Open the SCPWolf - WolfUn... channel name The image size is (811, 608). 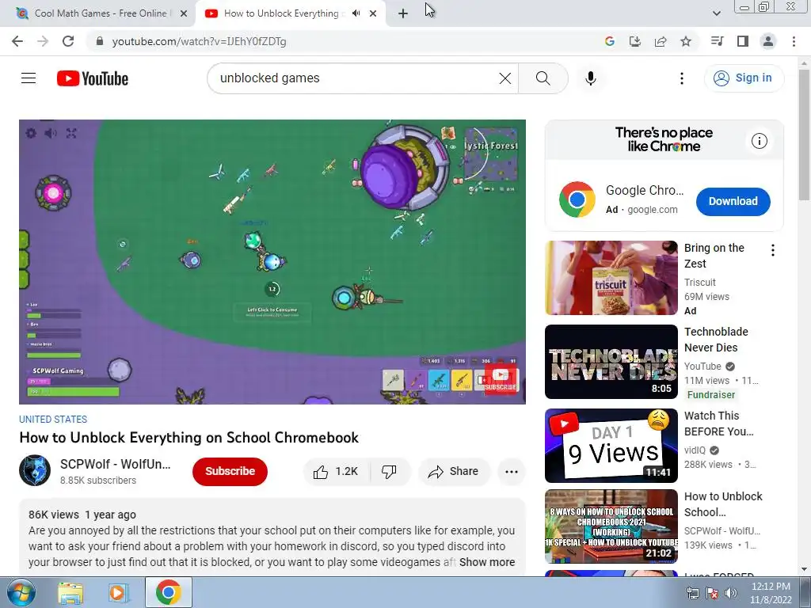[116, 464]
